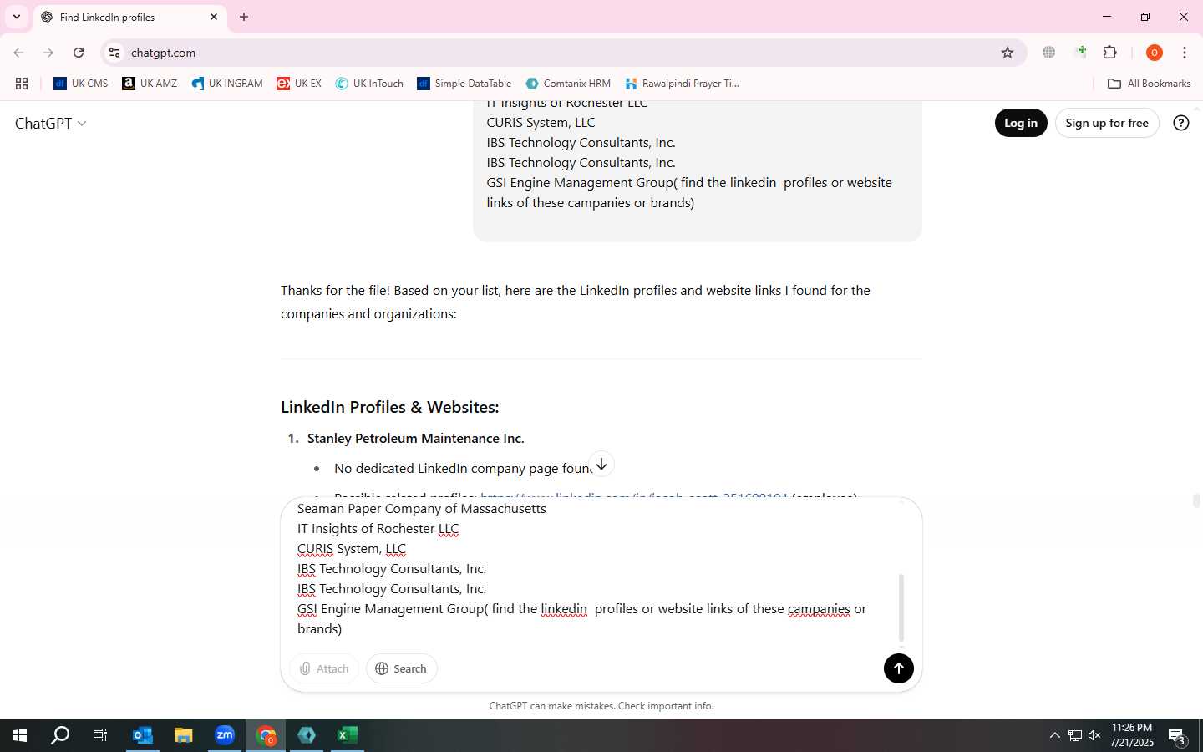The image size is (1203, 752).
Task: Open the UK INGRAM bookmark
Action: click(x=227, y=84)
